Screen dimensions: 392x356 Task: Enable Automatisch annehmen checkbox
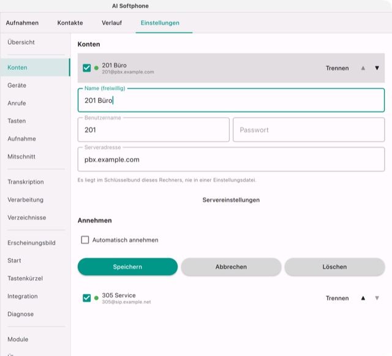point(85,240)
